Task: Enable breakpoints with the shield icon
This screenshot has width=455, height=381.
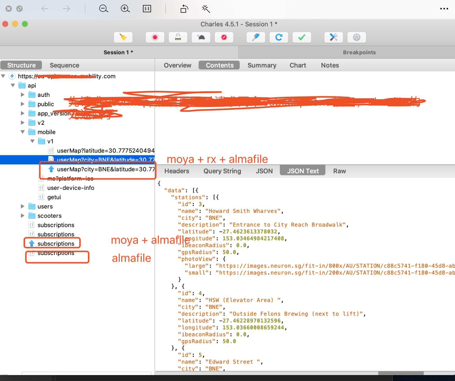Action: (x=224, y=38)
